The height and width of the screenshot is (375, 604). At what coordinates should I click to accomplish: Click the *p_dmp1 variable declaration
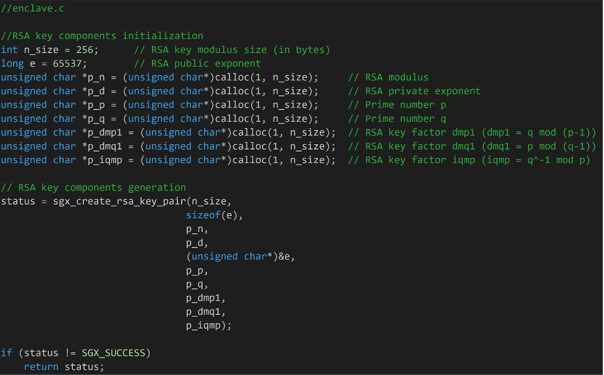pyautogui.click(x=102, y=132)
